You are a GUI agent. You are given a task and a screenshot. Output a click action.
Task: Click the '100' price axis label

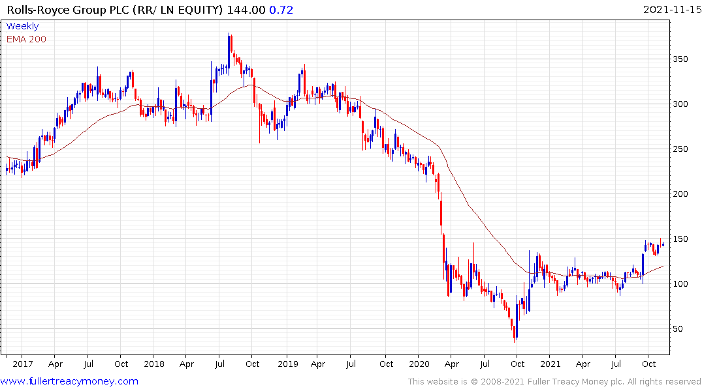(x=680, y=283)
